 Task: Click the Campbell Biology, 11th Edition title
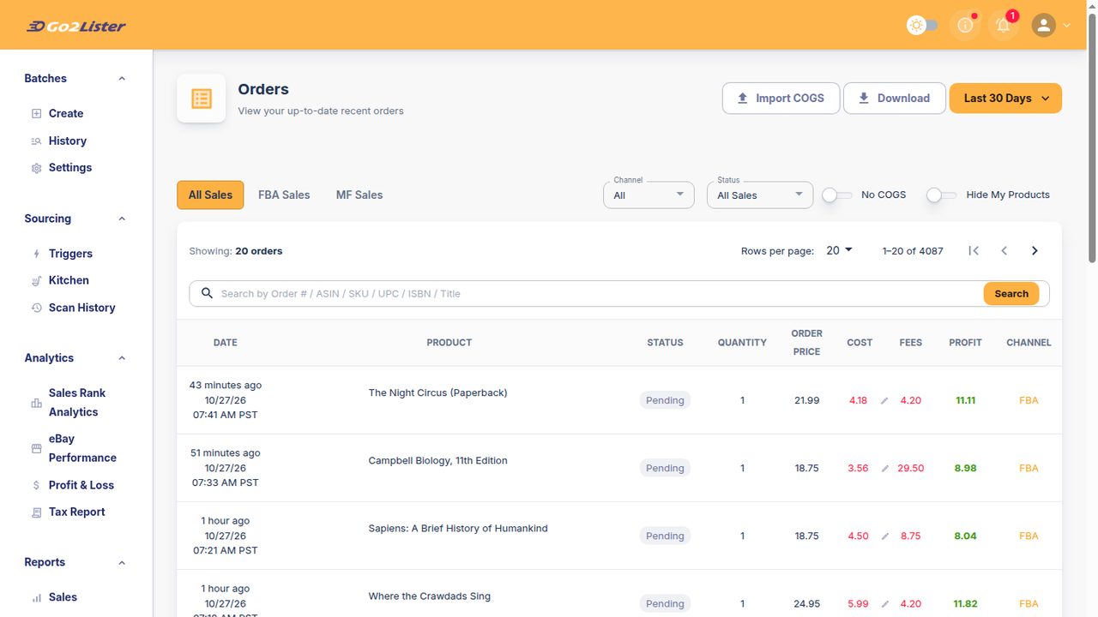coord(437,460)
